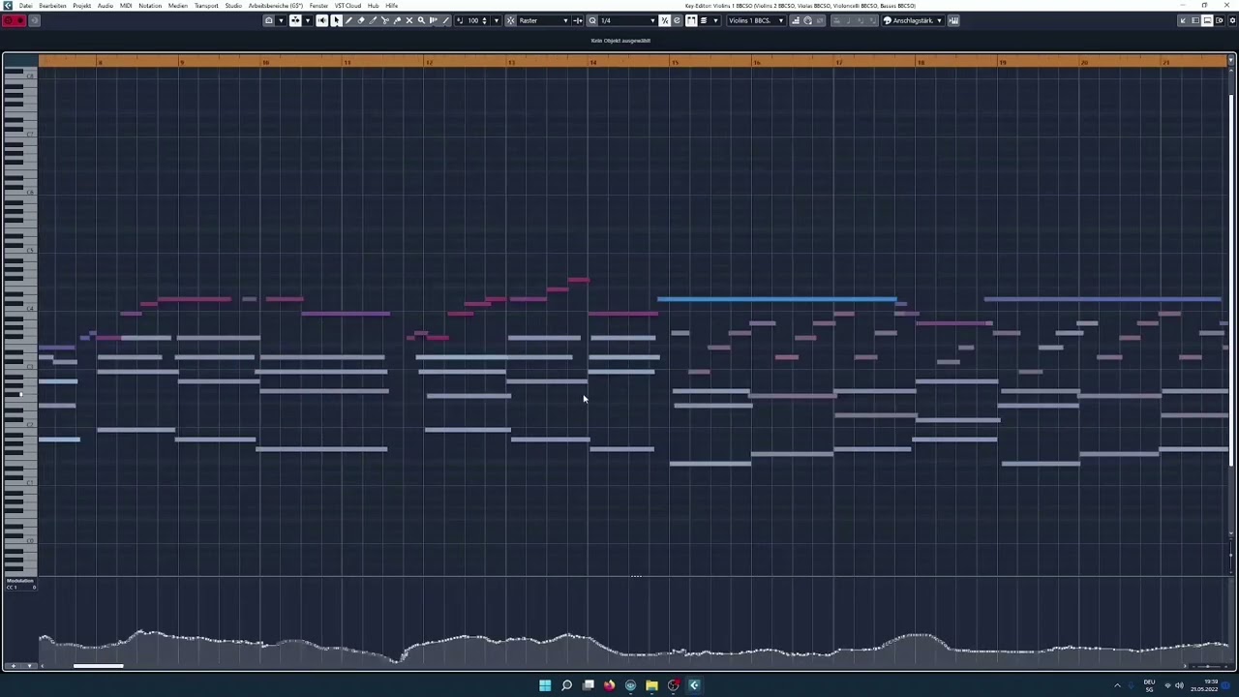Open part list options dropdown arrow
Image resolution: width=1239 pixels, height=697 pixels.
tap(714, 20)
